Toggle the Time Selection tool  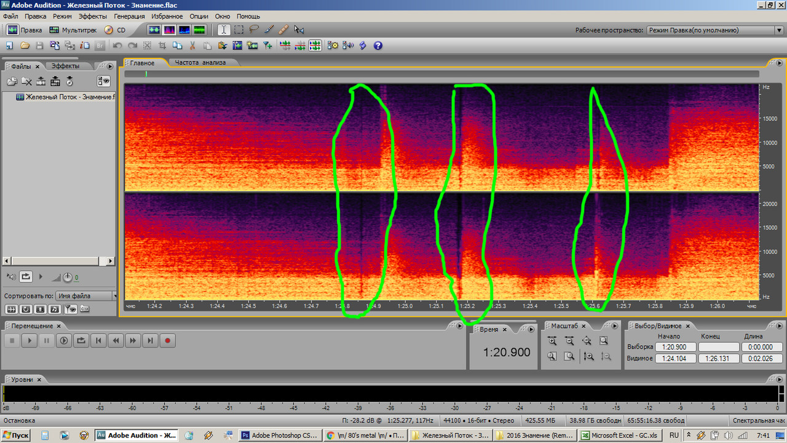pyautogui.click(x=224, y=30)
